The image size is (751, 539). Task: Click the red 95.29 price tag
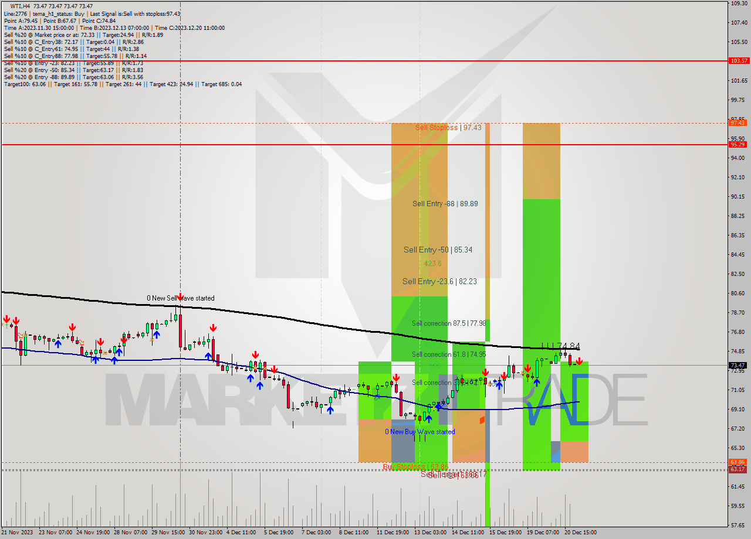pyautogui.click(x=737, y=144)
